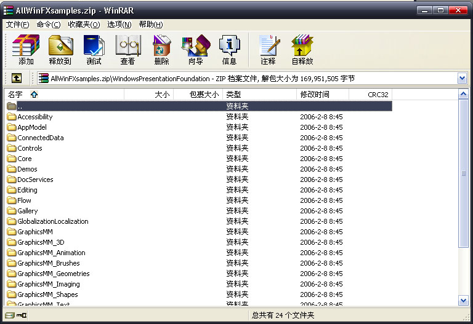The height and width of the screenshot is (324, 473).
Task: Click the Controls folder icon
Action: point(12,148)
